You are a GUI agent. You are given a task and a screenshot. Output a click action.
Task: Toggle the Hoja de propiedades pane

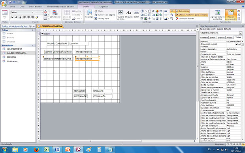click(x=231, y=15)
